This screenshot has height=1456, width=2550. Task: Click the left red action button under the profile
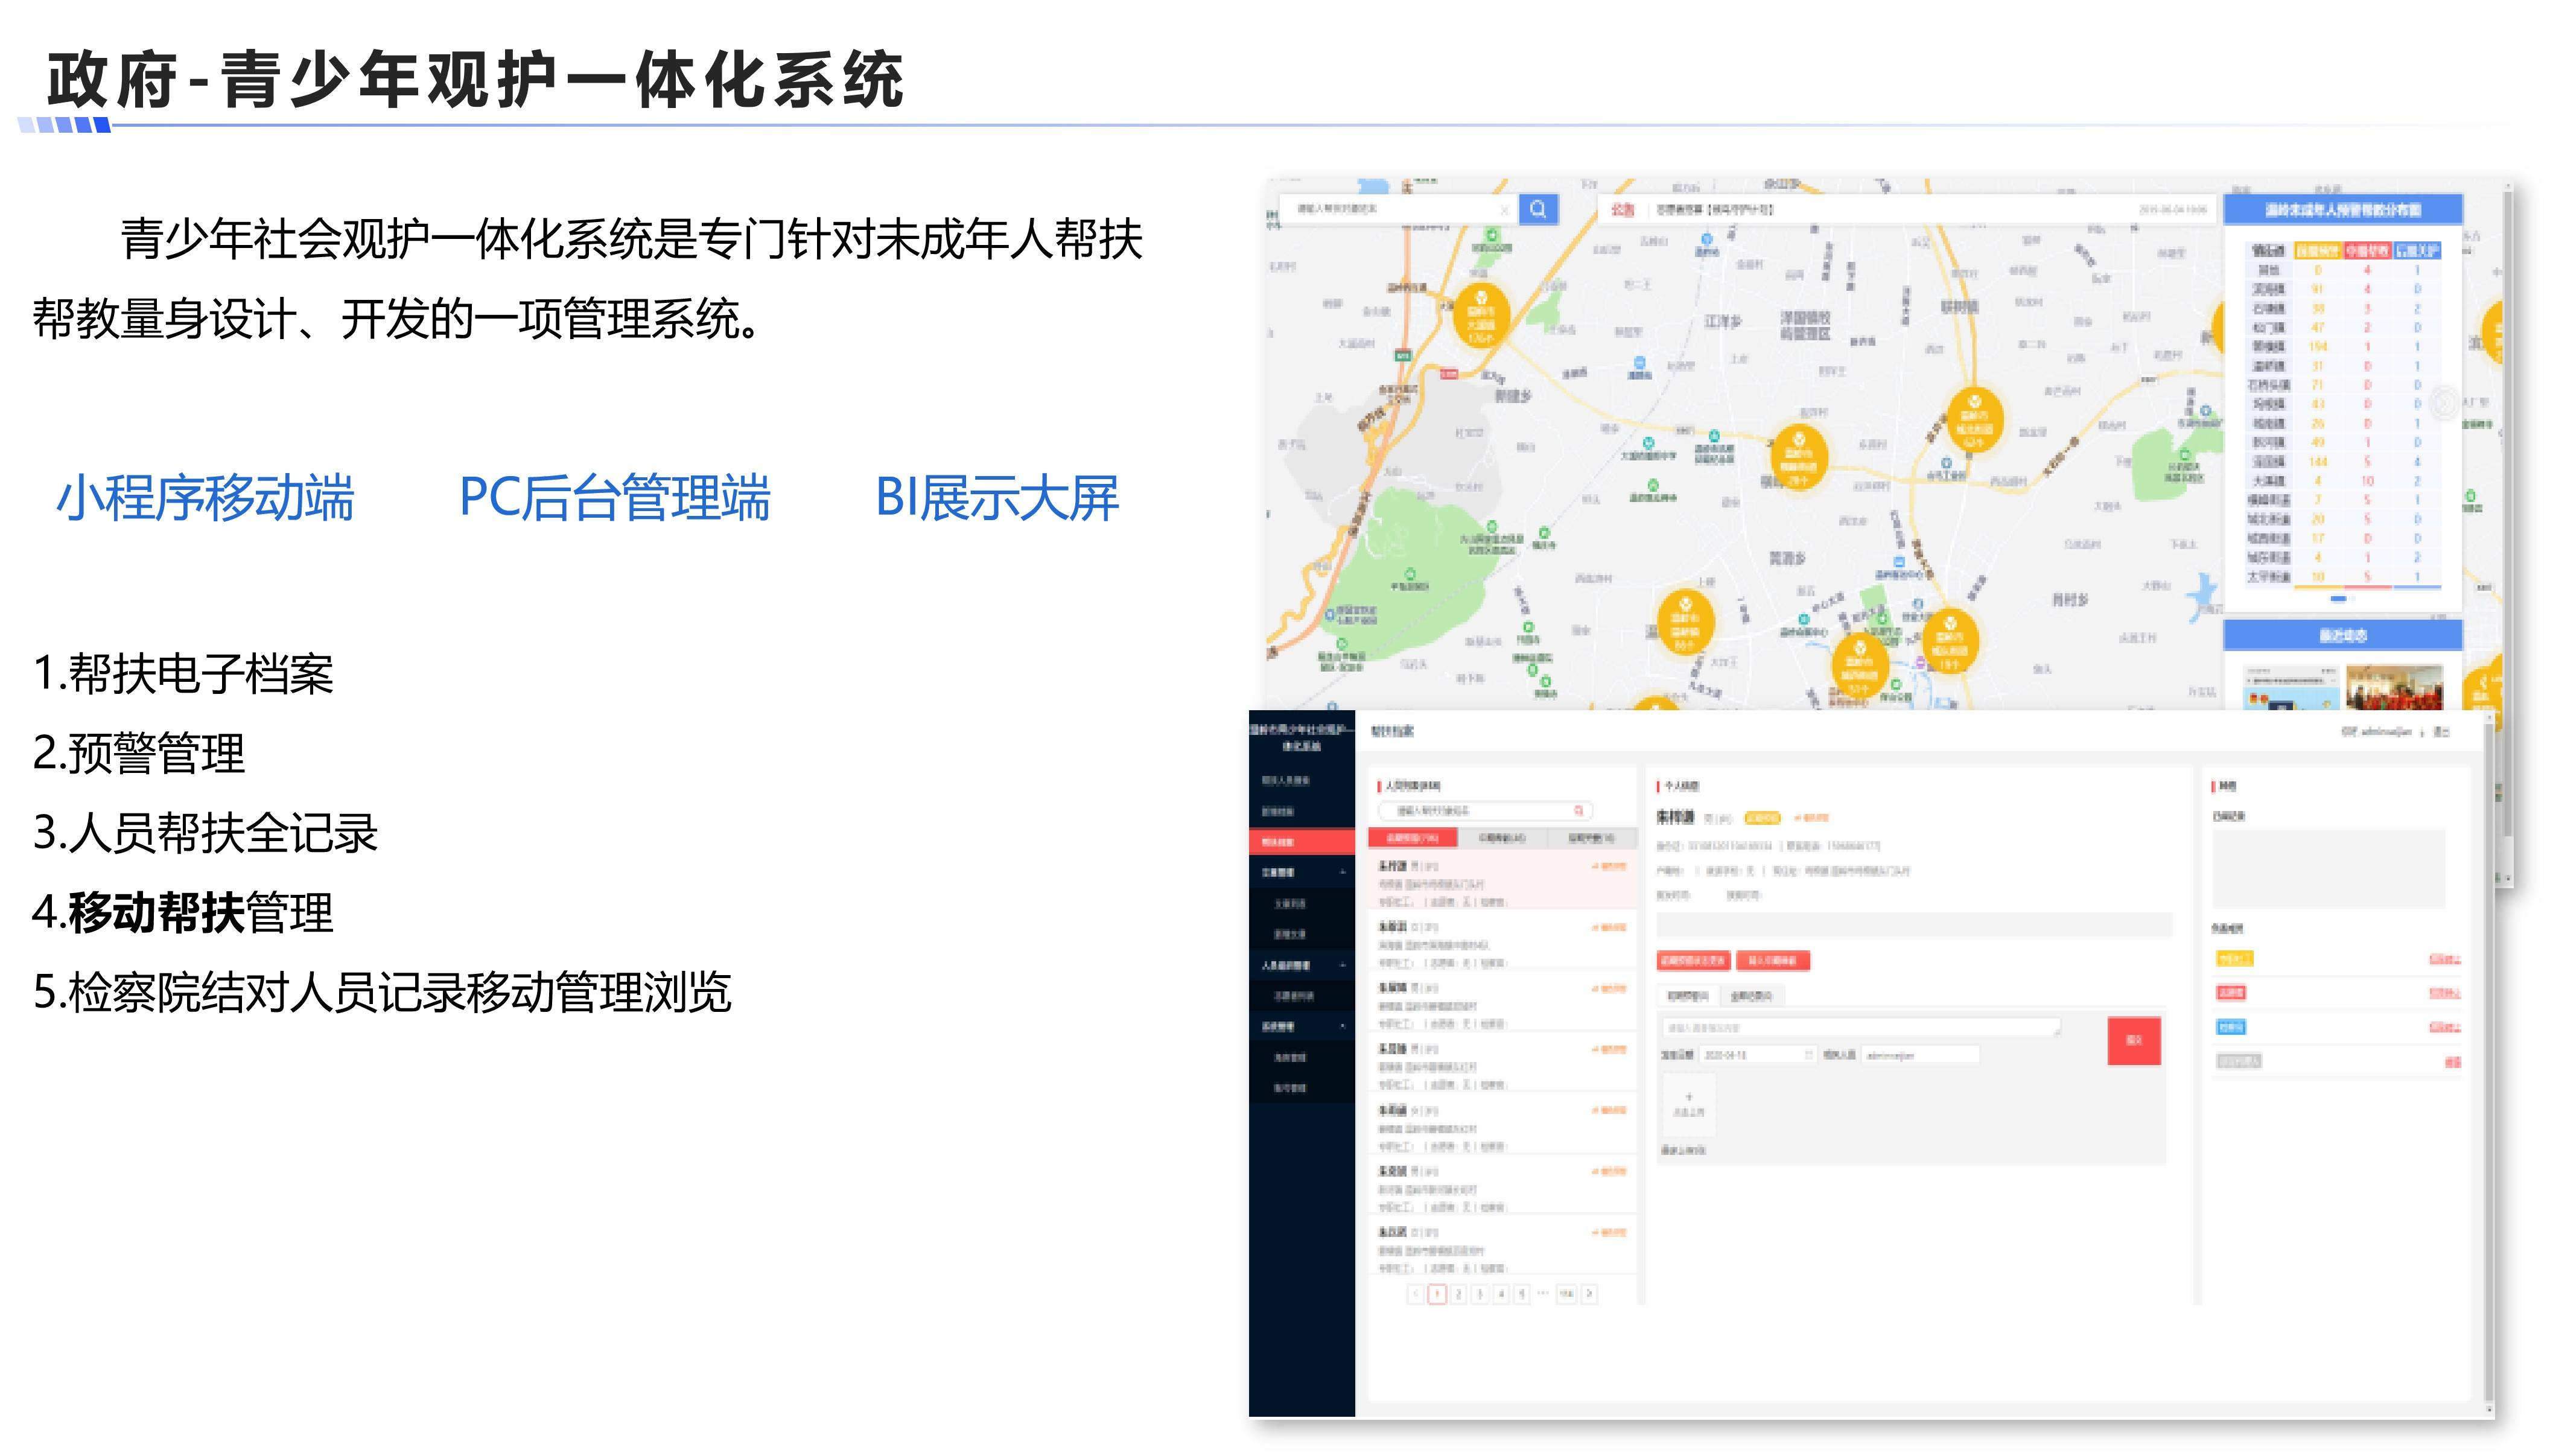1693,961
